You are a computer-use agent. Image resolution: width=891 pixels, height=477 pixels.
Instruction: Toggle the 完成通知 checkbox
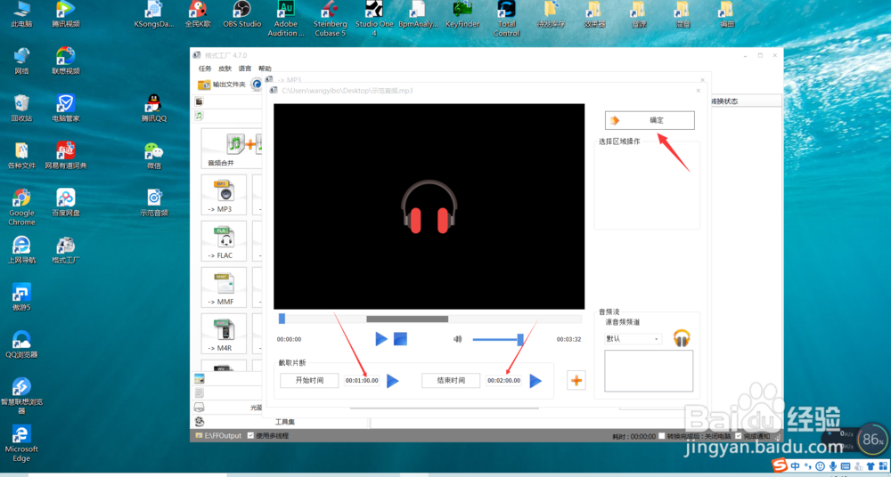tap(739, 436)
